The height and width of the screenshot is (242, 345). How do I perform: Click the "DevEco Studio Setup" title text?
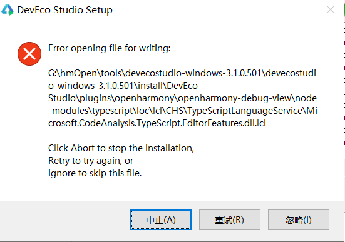tap(65, 10)
